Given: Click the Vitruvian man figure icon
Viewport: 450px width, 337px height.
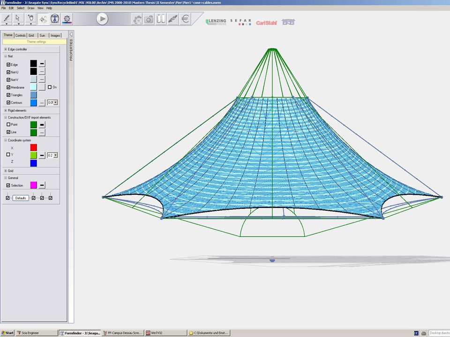Looking at the screenshot, I should point(55,19).
